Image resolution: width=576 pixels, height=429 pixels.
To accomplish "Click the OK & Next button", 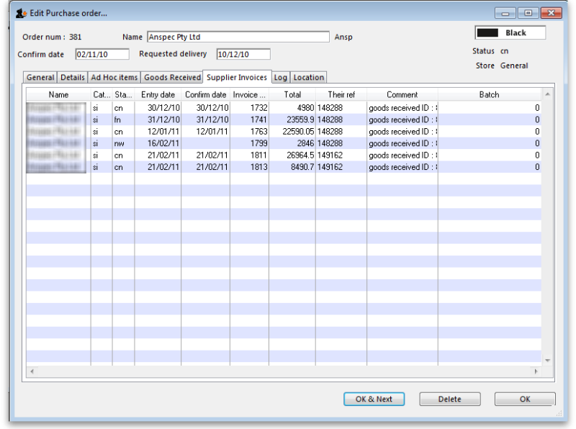I will (374, 399).
